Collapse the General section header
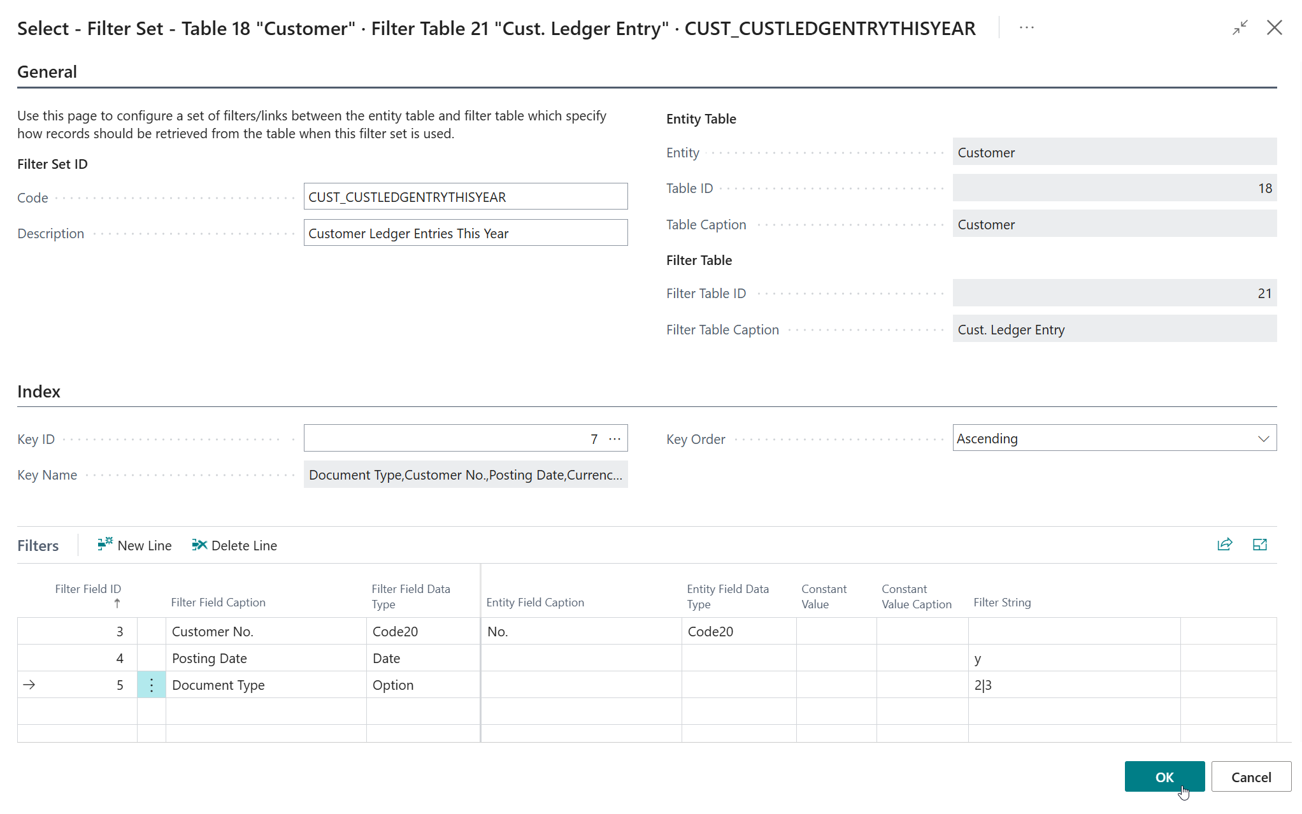This screenshot has height=814, width=1302. tap(47, 72)
